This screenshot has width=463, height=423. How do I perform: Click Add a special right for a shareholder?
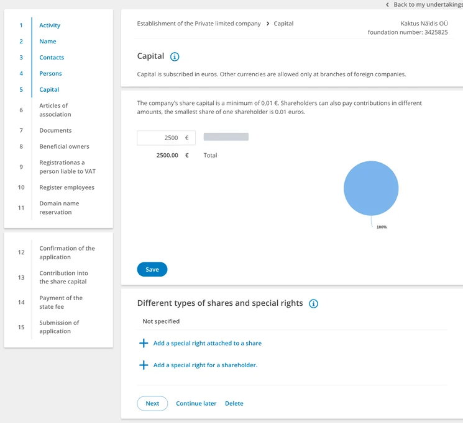205,365
